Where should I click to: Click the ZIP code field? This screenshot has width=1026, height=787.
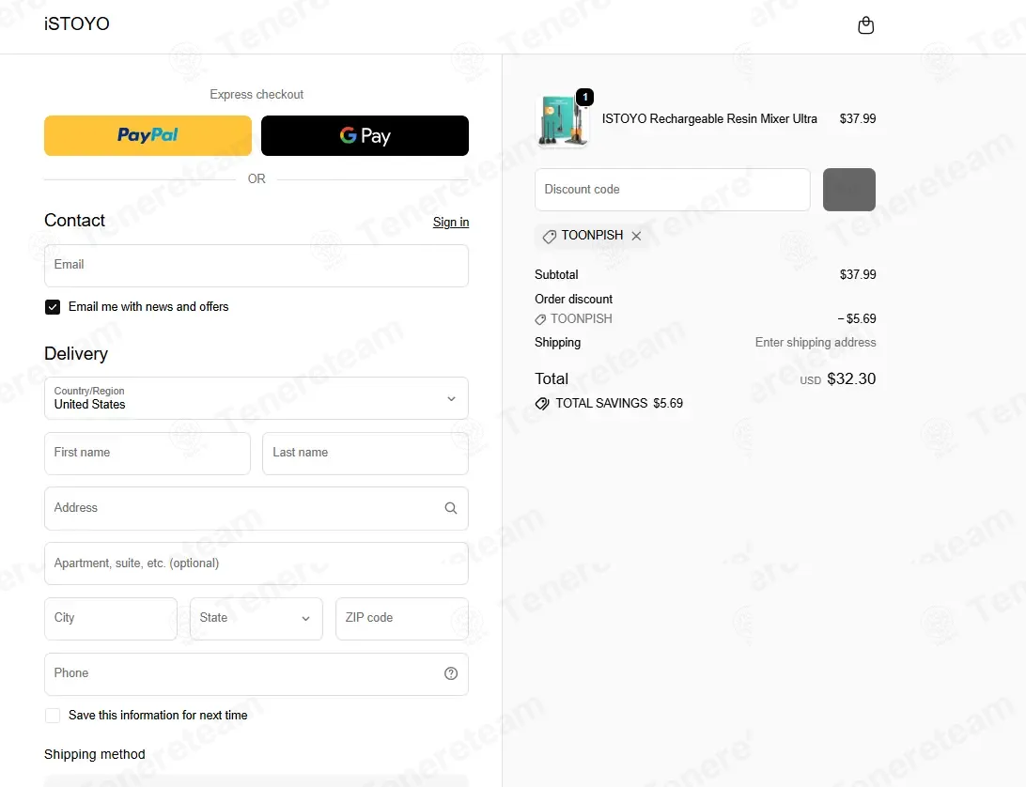tap(402, 618)
